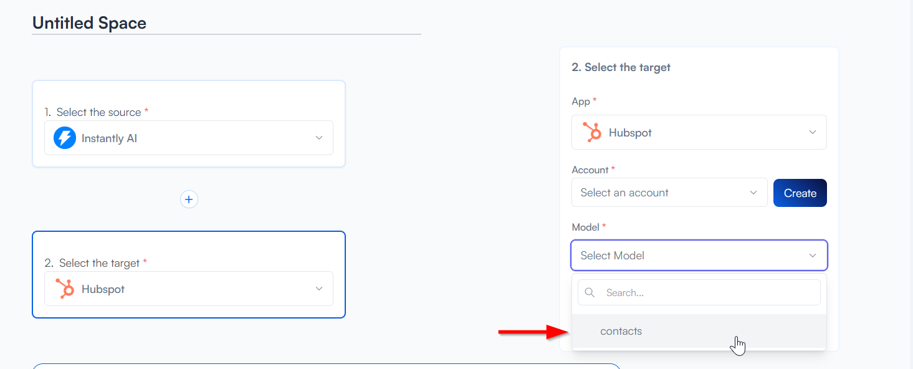Click the Untitled Space title to rename

(89, 23)
